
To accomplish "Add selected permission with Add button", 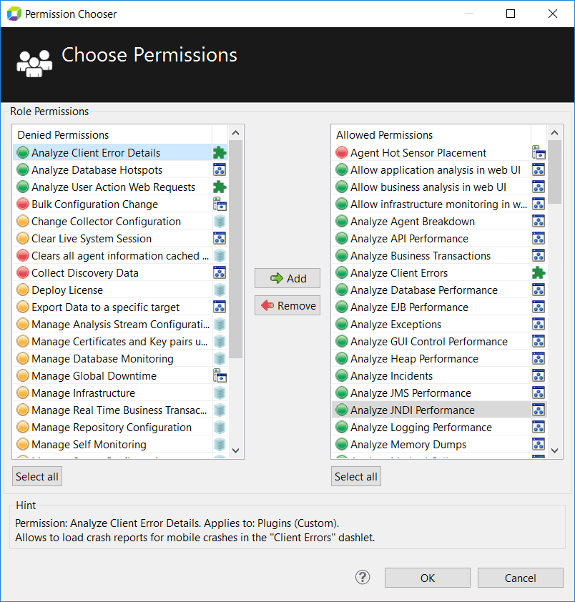I will point(287,278).
